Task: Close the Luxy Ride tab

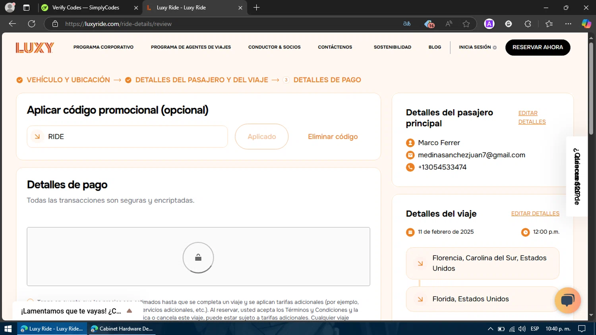Action: pos(240,8)
